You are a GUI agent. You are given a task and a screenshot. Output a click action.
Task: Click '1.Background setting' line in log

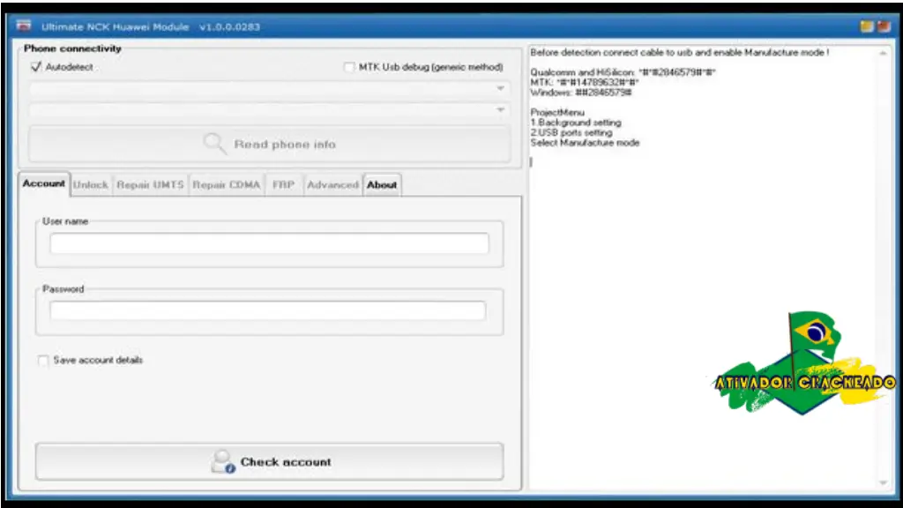tap(576, 123)
